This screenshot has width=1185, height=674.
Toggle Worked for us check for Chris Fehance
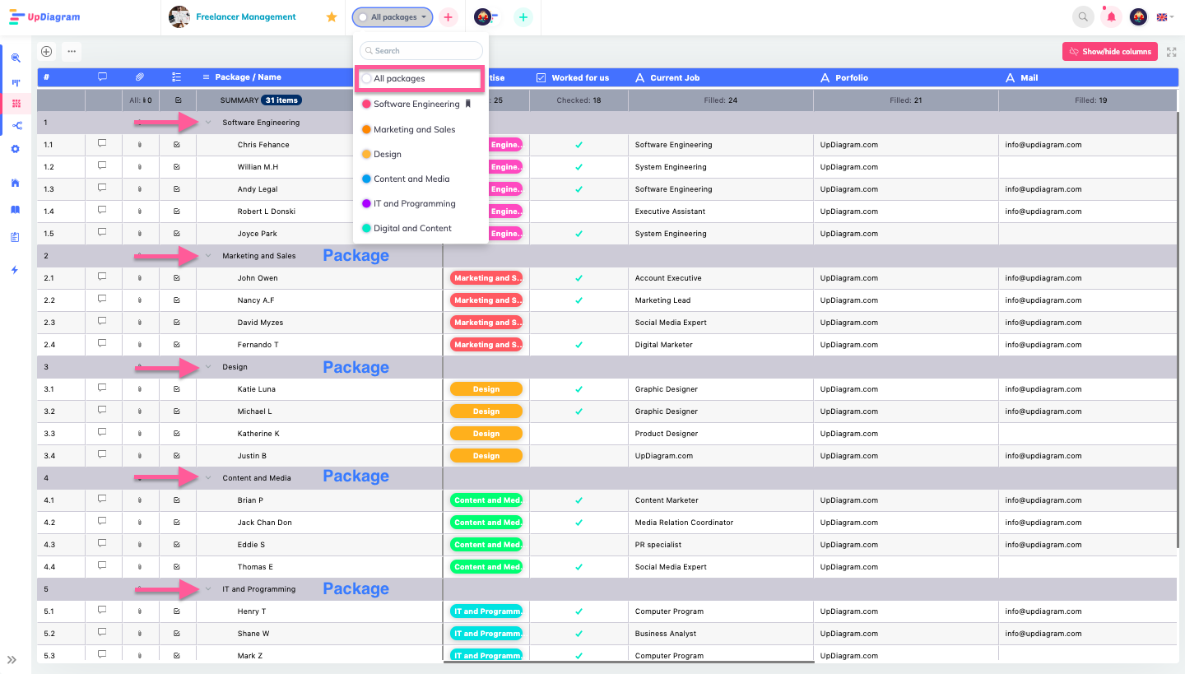coord(579,145)
